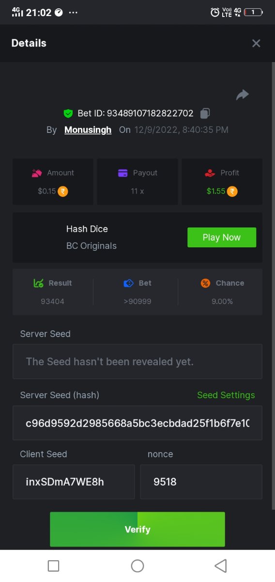Open Seed Settings link
Screen dimensions: 275x582
click(x=226, y=395)
